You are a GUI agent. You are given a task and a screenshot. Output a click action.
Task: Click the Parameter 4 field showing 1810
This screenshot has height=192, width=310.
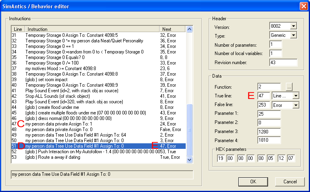(x=269, y=140)
